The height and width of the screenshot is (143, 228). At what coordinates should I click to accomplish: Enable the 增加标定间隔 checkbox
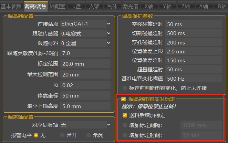coord(125,125)
